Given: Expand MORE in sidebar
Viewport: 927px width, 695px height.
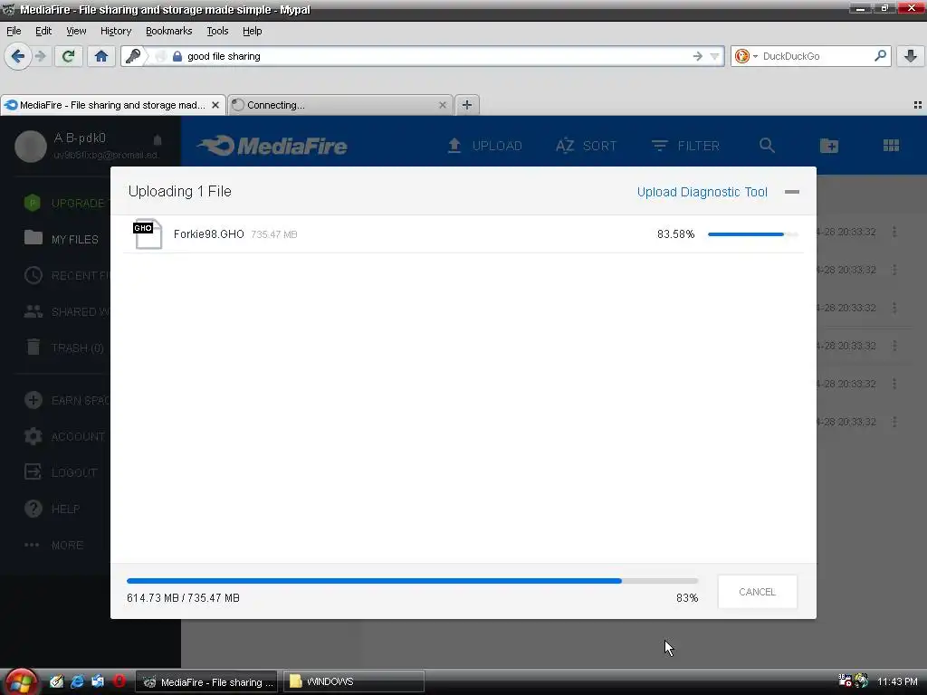Looking at the screenshot, I should click(x=53, y=545).
